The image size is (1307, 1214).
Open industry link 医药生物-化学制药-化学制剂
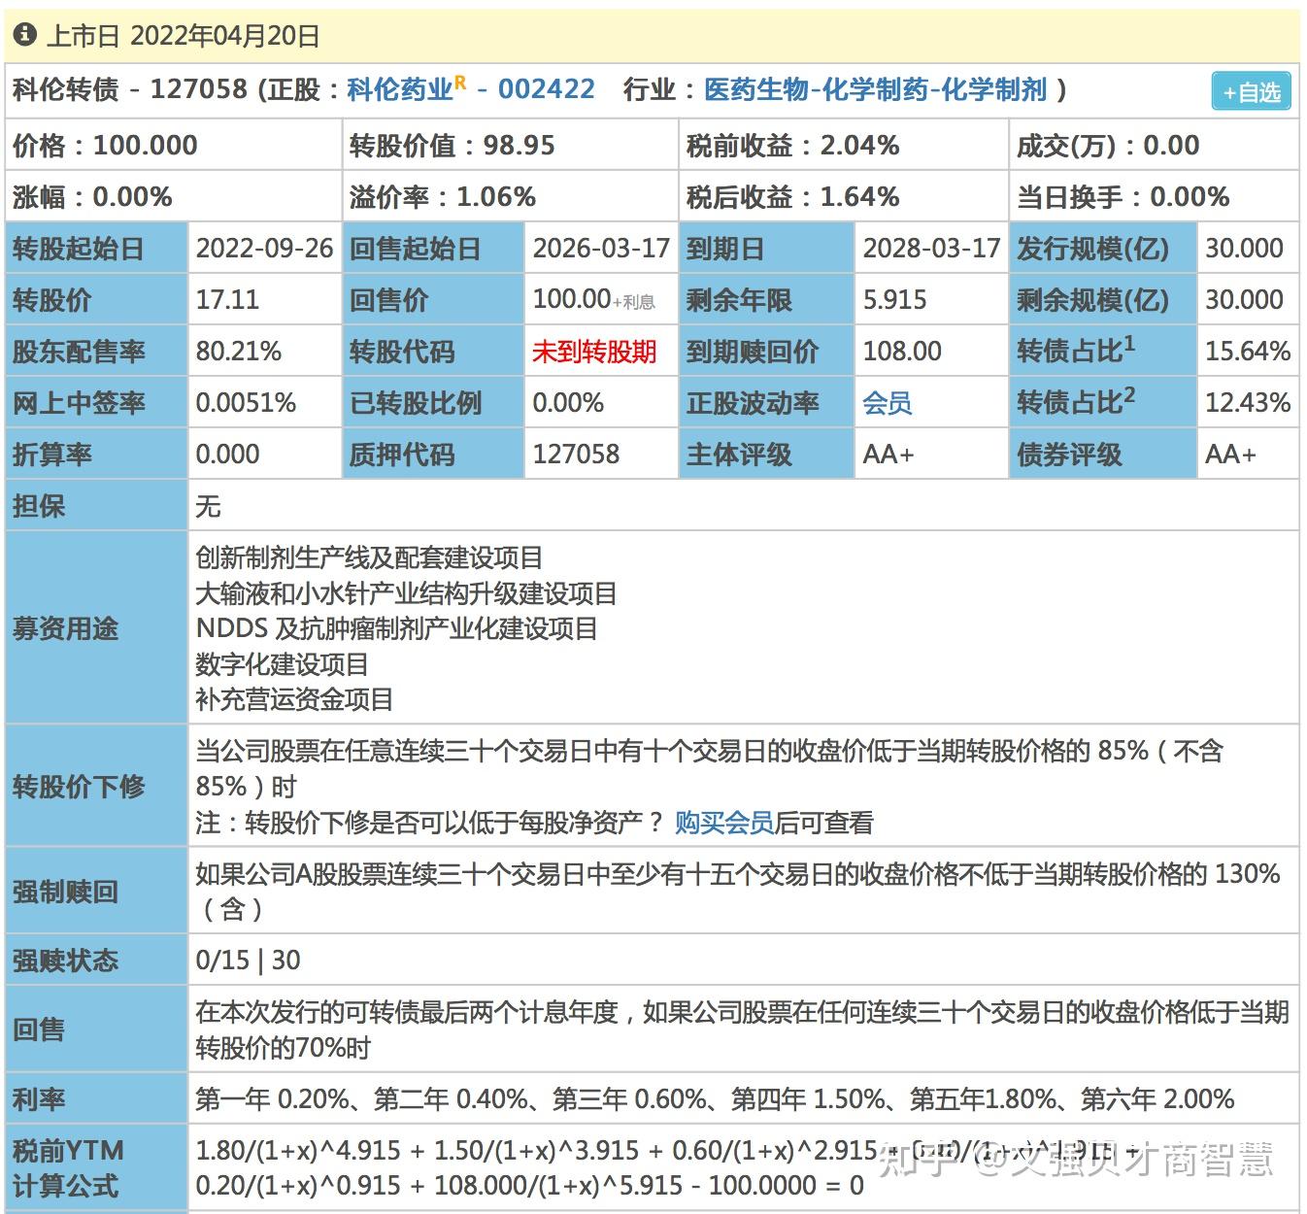point(875,89)
